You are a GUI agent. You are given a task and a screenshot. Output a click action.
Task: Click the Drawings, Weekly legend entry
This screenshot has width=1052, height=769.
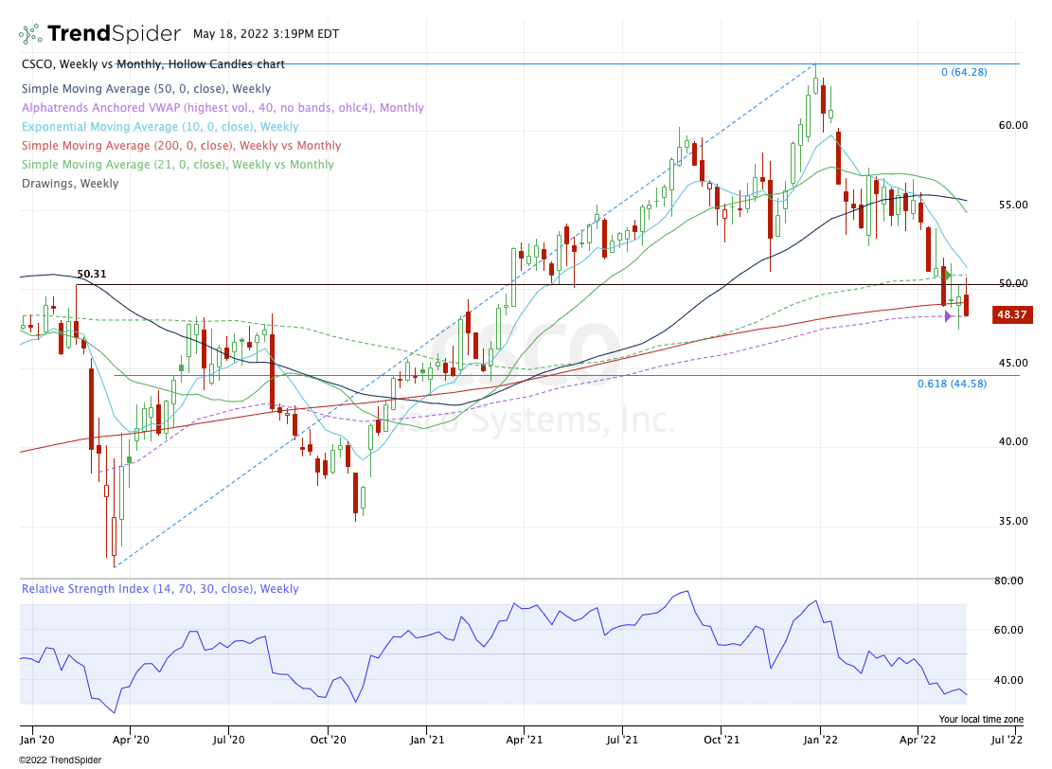point(69,184)
